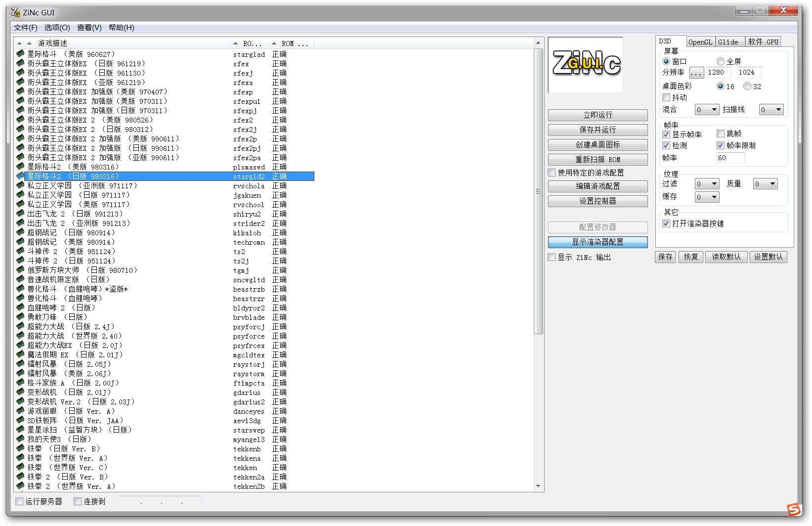Image resolution: width=812 pixels, height=526 pixels.
Task: Click game icon beside sfexj row
Action: (20, 73)
